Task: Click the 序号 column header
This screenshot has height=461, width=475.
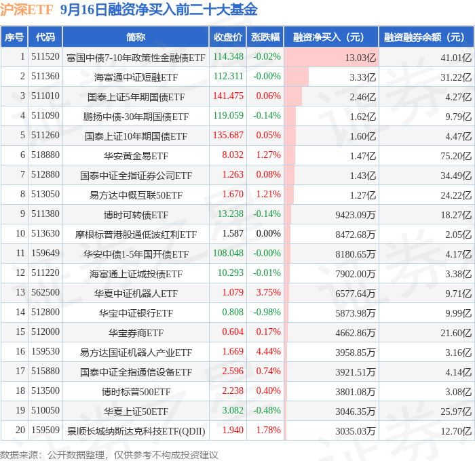Action: [x=14, y=37]
